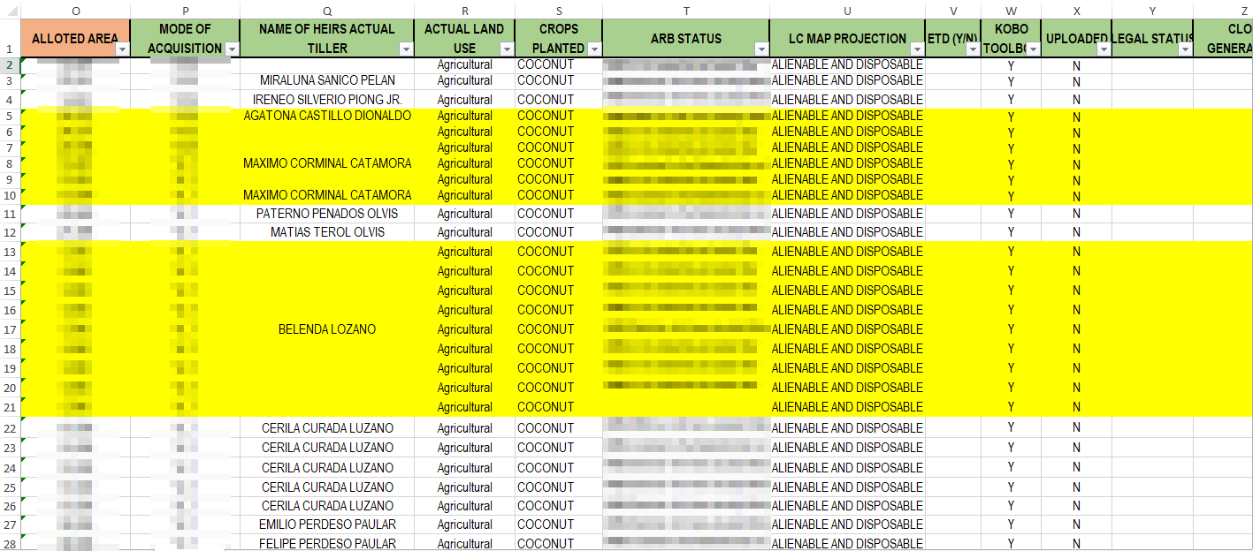Image resolution: width=1253 pixels, height=551 pixels.
Task: Select ALIENABLE AND DISPOSABLE in row 2
Action: coord(847,64)
